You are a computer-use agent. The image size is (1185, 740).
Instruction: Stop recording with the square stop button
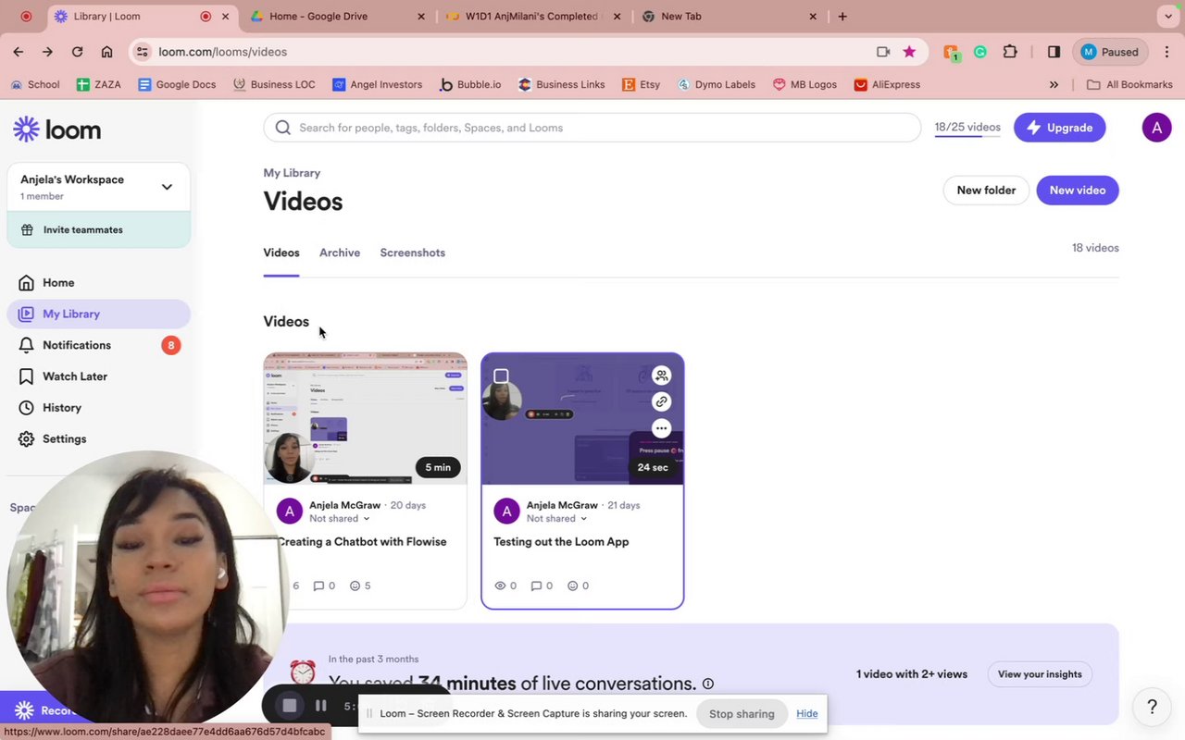(x=289, y=706)
